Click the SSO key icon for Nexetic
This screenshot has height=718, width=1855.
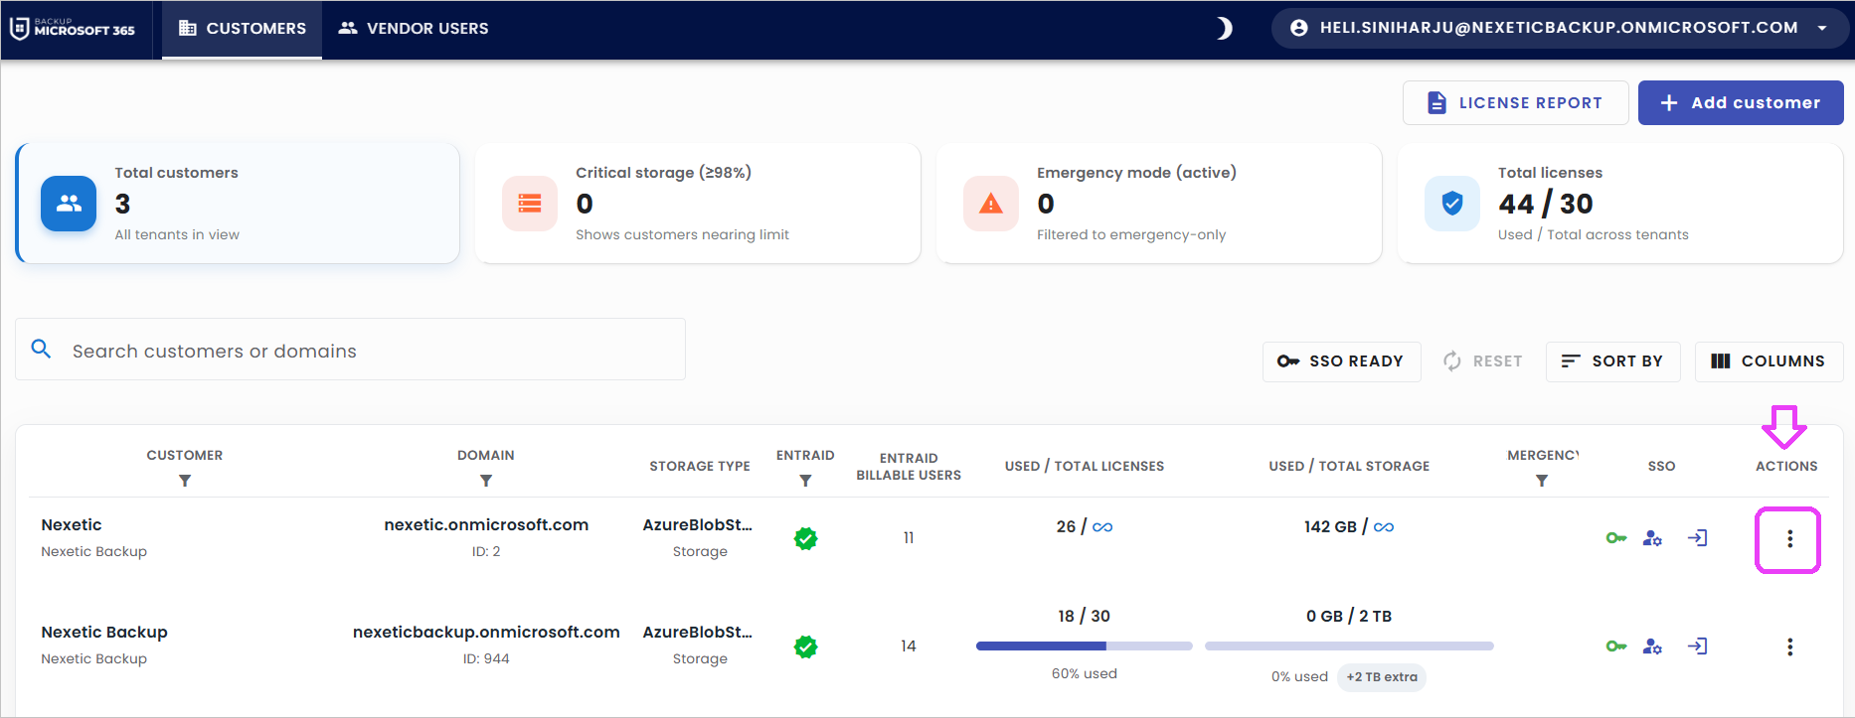(1616, 538)
